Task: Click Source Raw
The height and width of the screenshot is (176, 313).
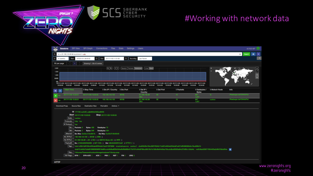Action: pos(76,106)
